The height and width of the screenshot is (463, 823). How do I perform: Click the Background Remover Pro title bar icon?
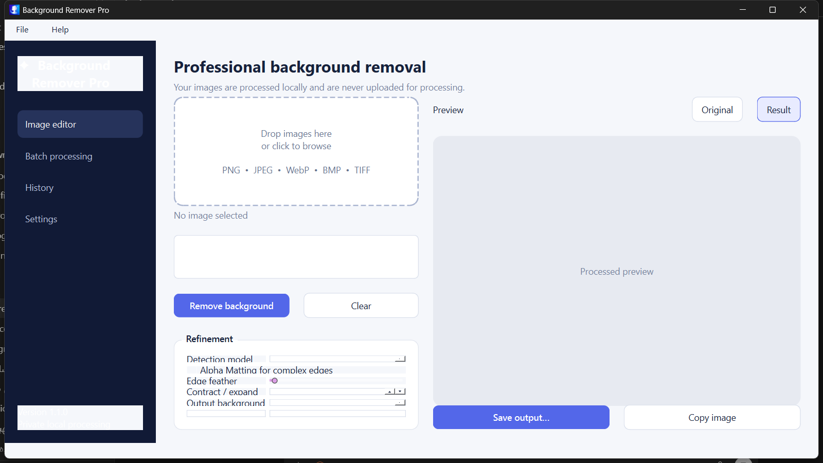click(14, 10)
